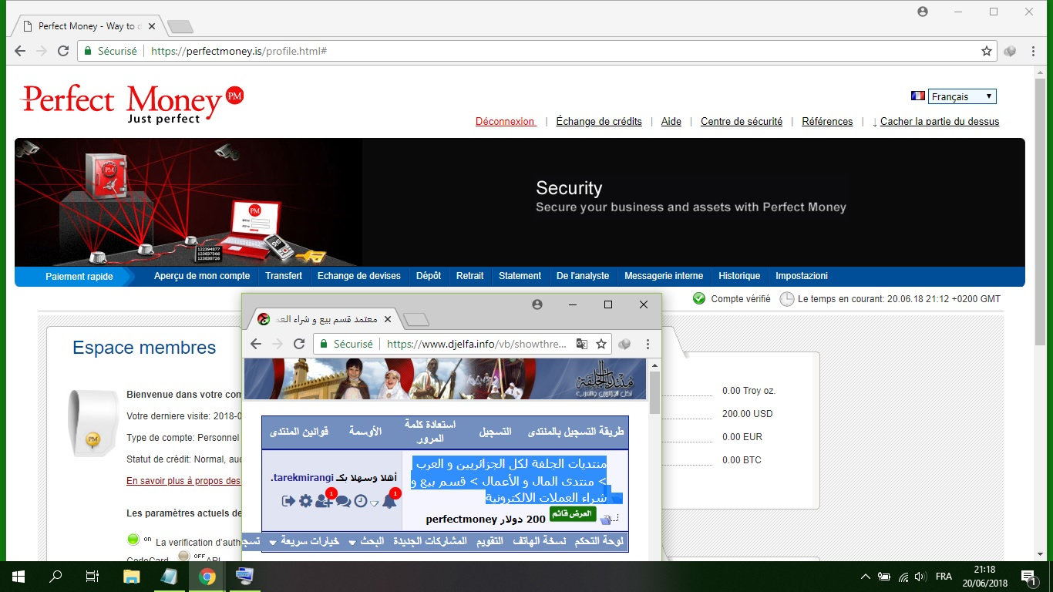Show hidden system tray icons
The height and width of the screenshot is (592, 1053).
point(866,577)
